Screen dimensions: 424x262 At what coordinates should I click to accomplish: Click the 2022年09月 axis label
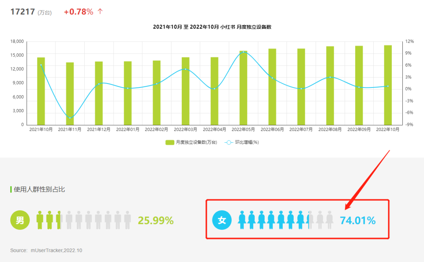pos(359,130)
